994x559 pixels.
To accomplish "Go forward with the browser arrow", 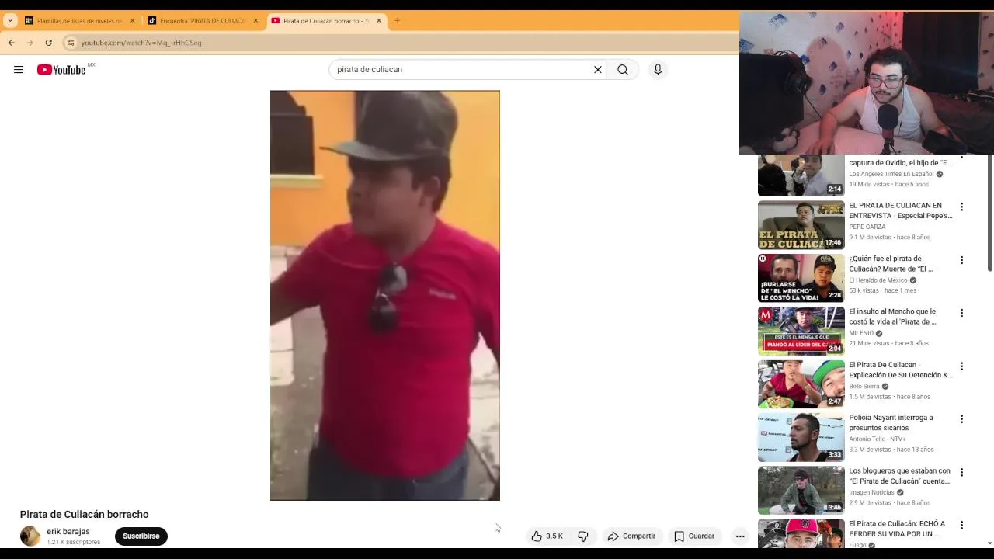I will pos(30,43).
